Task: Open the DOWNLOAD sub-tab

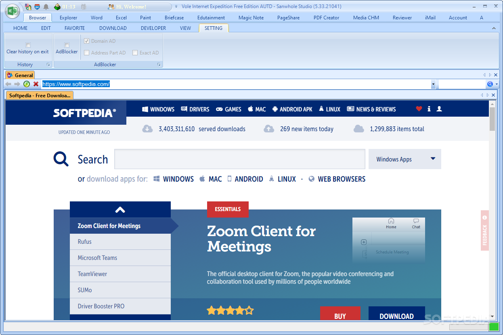Action: pos(113,28)
